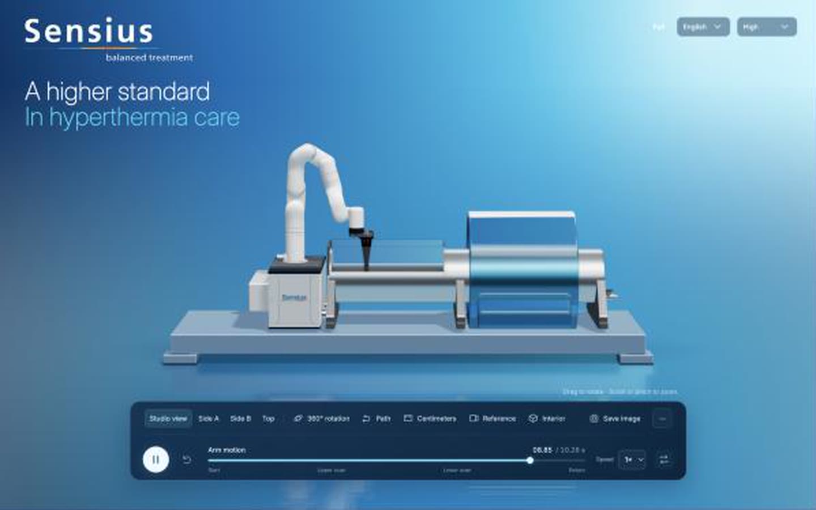Click the Return marker label on timeline
Viewport: 816px width, 510px height.
577,470
